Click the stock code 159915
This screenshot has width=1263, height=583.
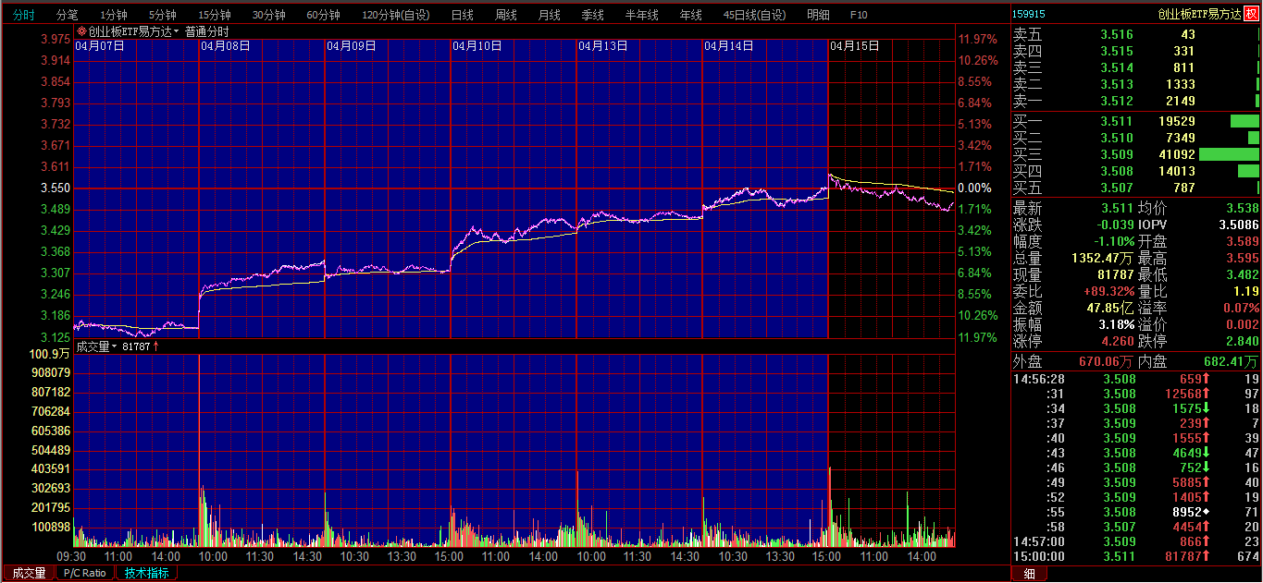point(1029,14)
